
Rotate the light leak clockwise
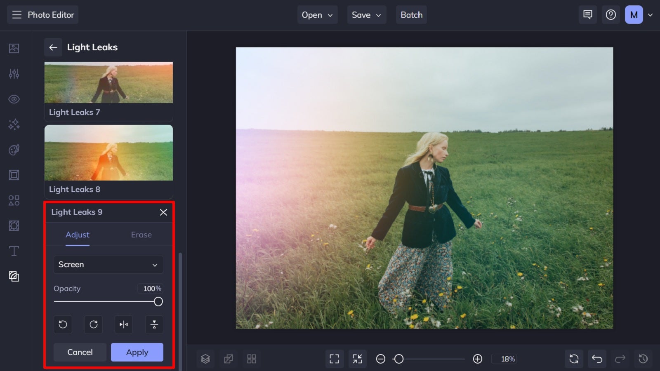point(93,324)
